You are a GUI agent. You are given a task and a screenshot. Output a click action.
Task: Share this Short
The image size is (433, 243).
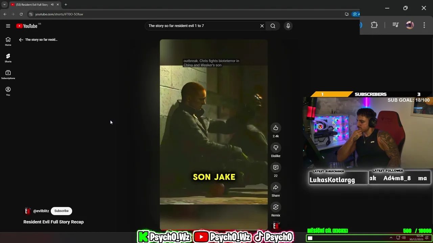click(x=276, y=187)
